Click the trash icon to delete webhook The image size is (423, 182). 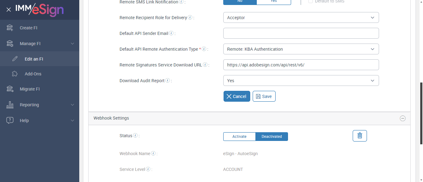(360, 136)
